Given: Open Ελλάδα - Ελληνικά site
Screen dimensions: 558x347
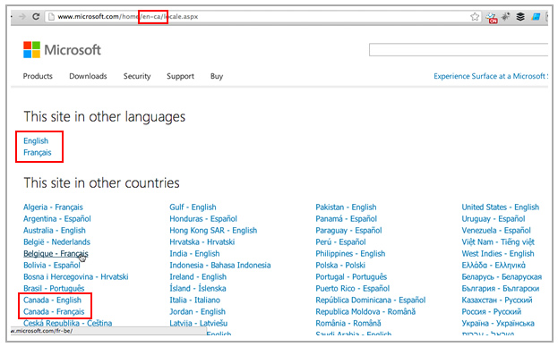Looking at the screenshot, I should coord(494,265).
